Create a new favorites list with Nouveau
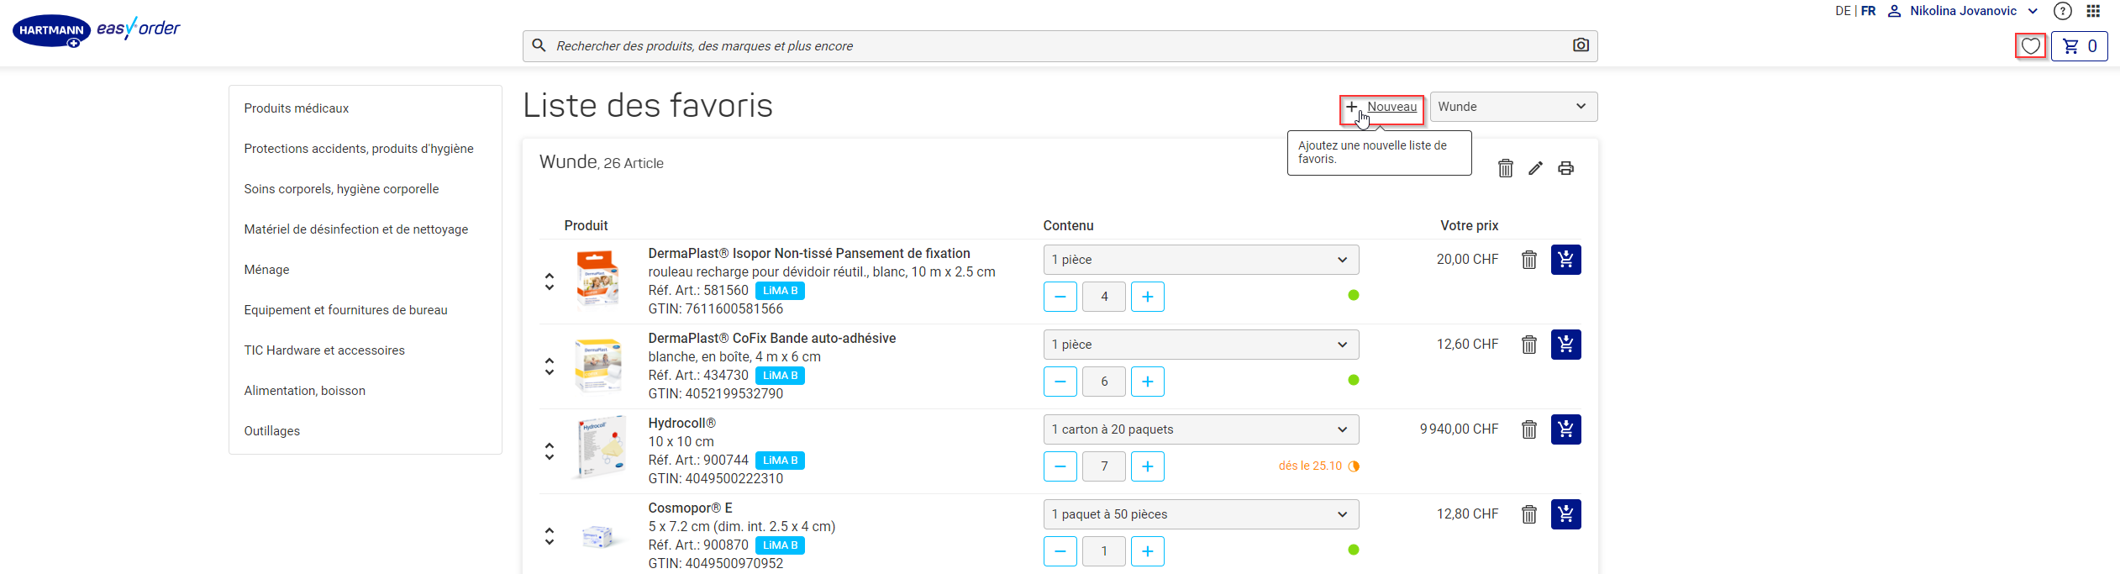The image size is (2120, 574). [1381, 108]
